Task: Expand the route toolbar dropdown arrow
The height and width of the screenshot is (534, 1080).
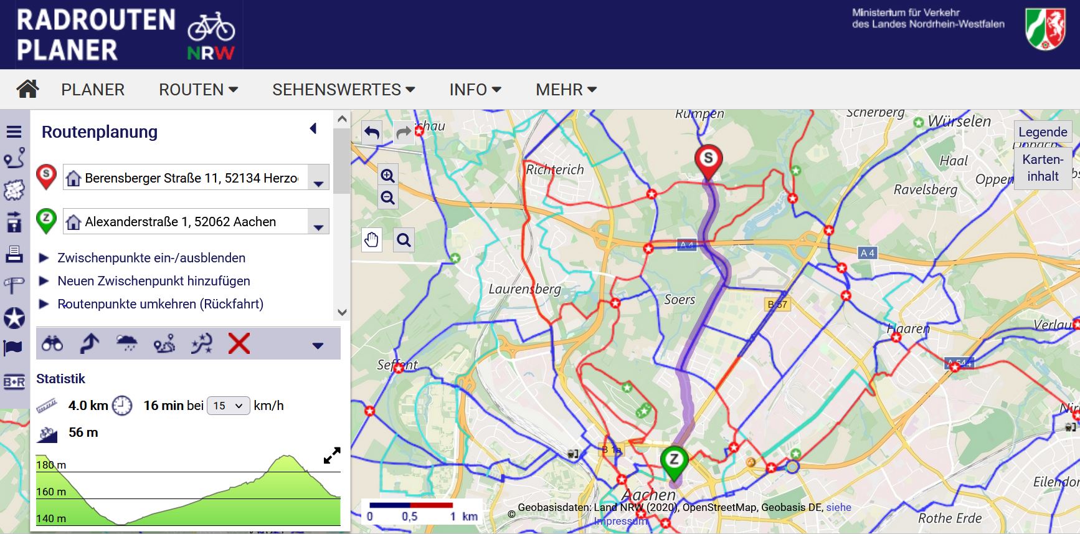Action: click(318, 345)
